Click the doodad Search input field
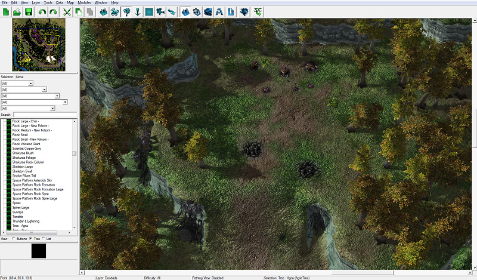The image size is (477, 280). tap(45, 115)
